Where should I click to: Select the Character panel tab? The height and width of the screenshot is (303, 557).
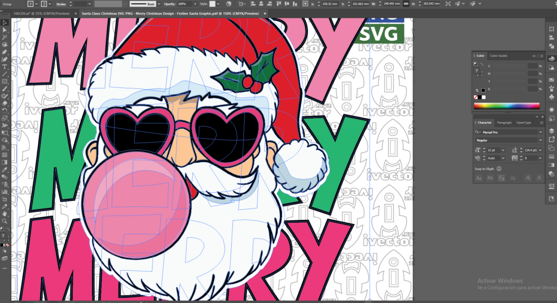pyautogui.click(x=484, y=123)
